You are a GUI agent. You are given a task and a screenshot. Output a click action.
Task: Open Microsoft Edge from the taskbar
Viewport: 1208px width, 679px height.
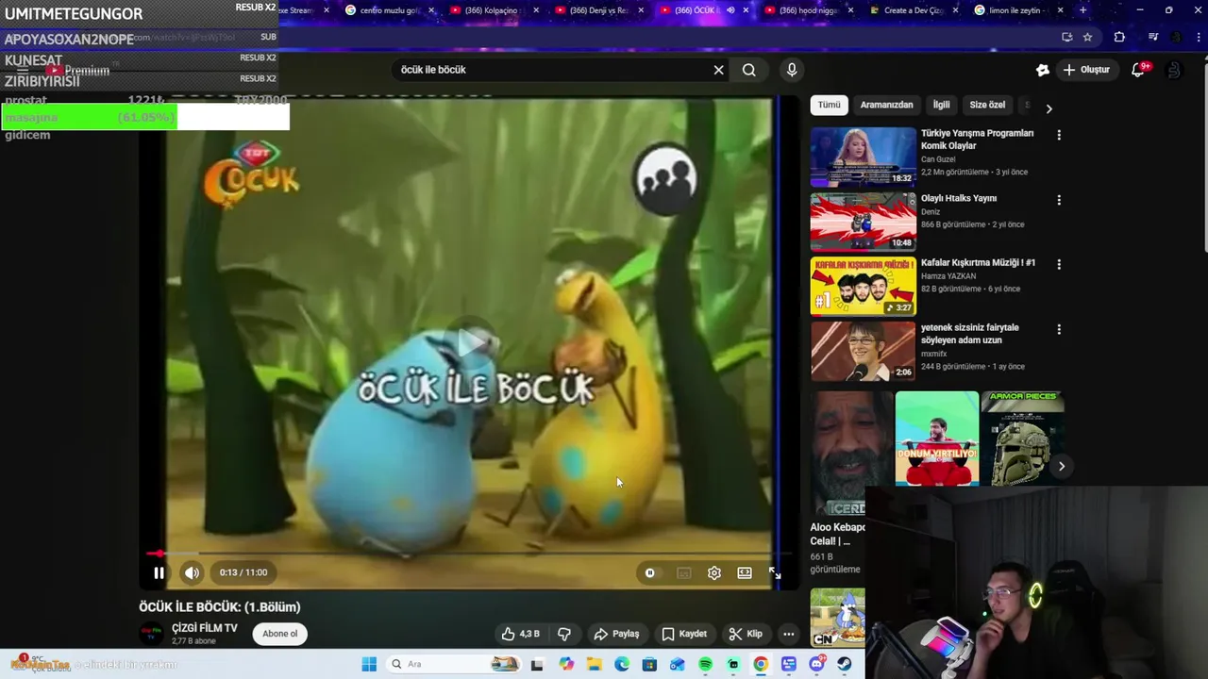click(622, 664)
